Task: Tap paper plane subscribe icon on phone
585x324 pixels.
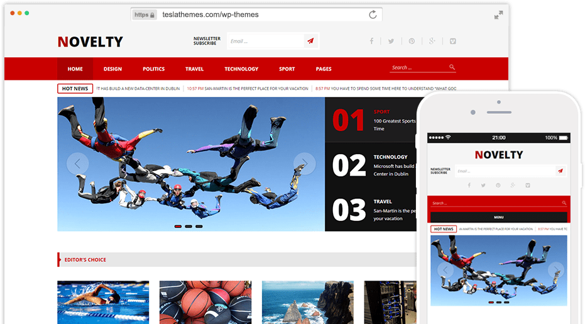Action: (x=560, y=170)
